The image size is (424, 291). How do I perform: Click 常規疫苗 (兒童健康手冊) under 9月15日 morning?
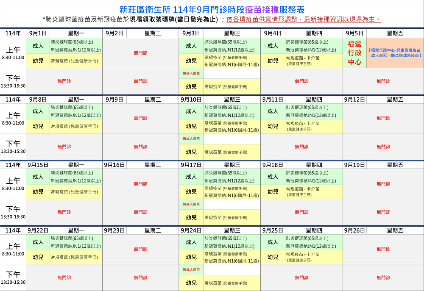[x=74, y=191]
